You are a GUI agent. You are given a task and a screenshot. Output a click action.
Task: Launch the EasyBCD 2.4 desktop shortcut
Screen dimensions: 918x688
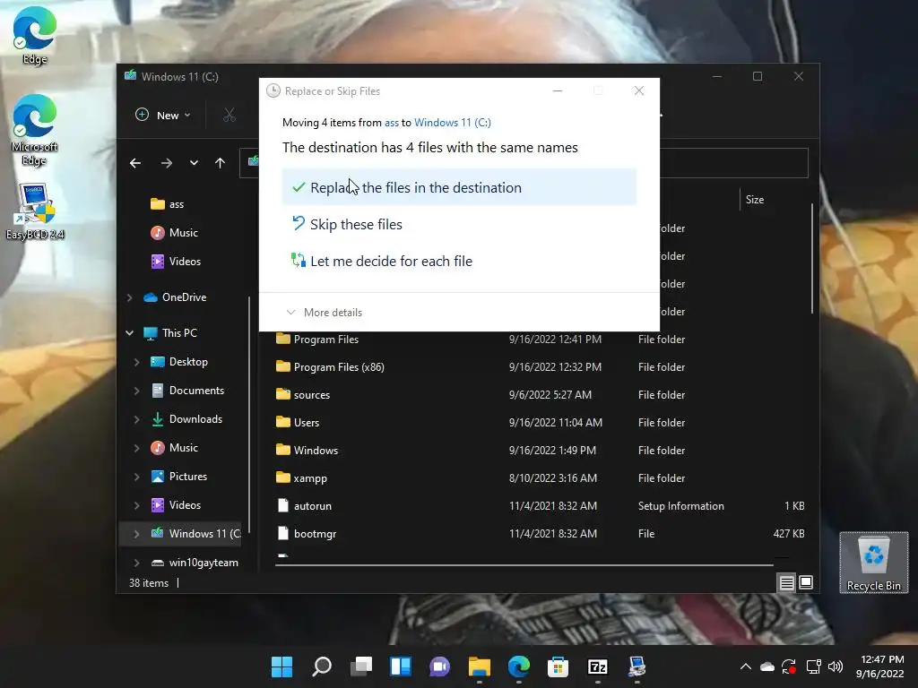35,211
